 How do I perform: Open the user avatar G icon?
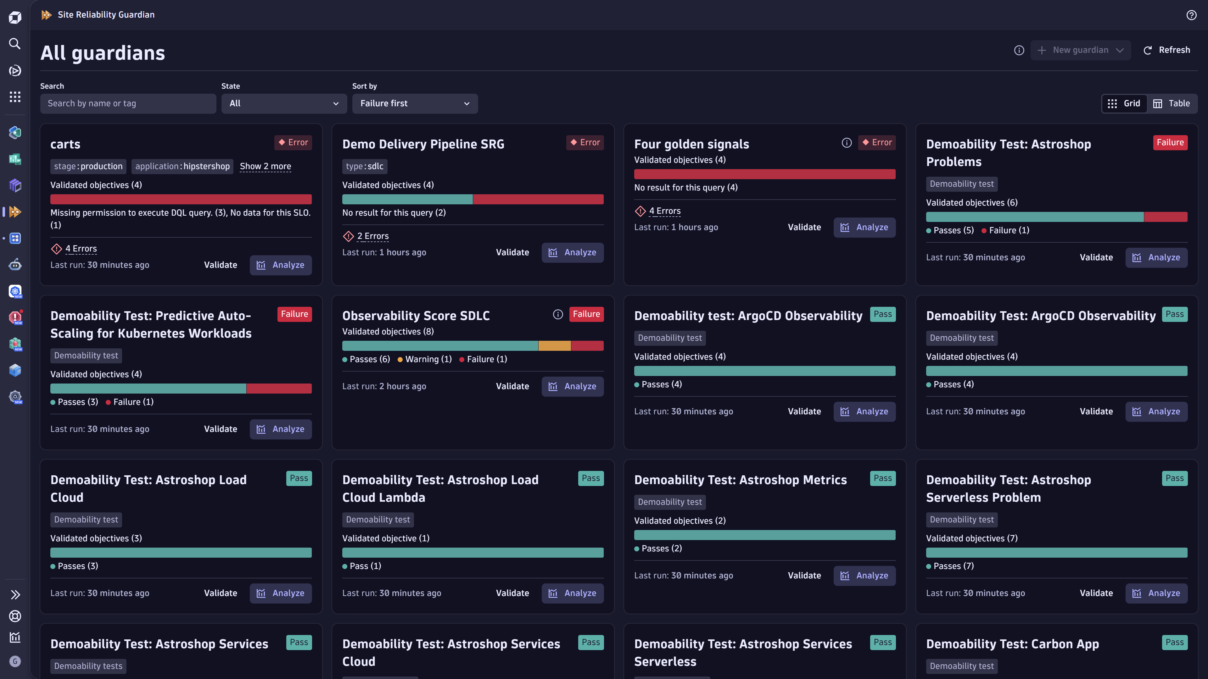coord(15,661)
